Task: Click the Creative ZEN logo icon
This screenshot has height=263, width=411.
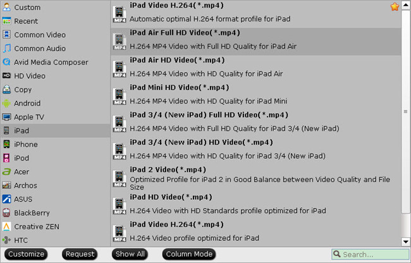Action: 6,226
